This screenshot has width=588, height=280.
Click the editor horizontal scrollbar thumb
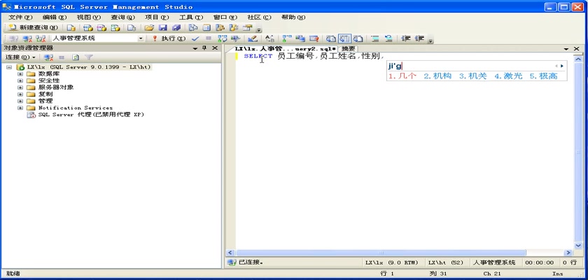[x=381, y=253]
